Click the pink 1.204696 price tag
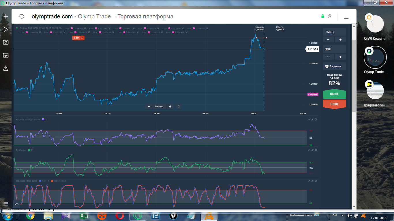The width and height of the screenshot is (394, 221). pos(313,94)
